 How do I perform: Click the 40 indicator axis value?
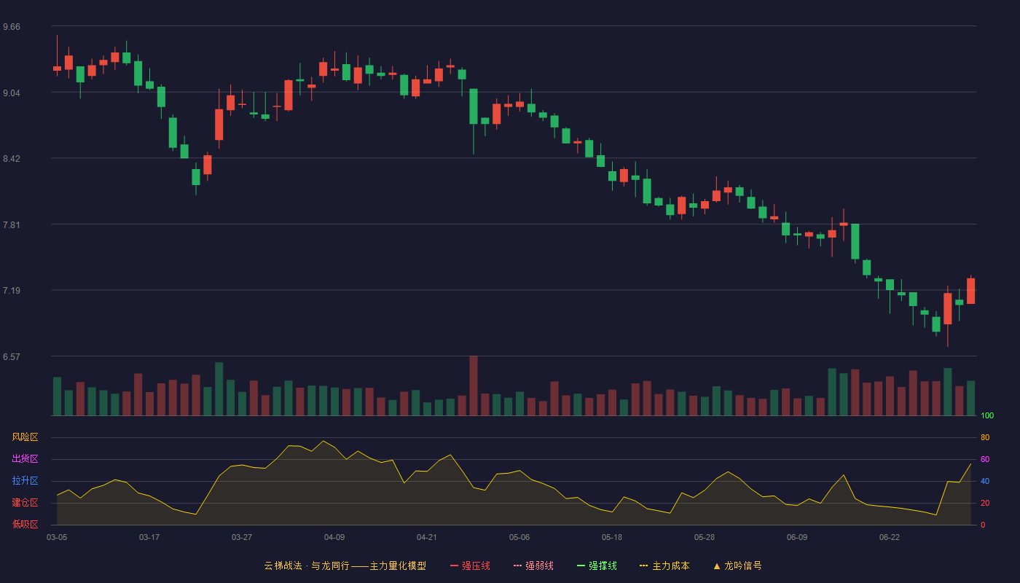point(985,481)
